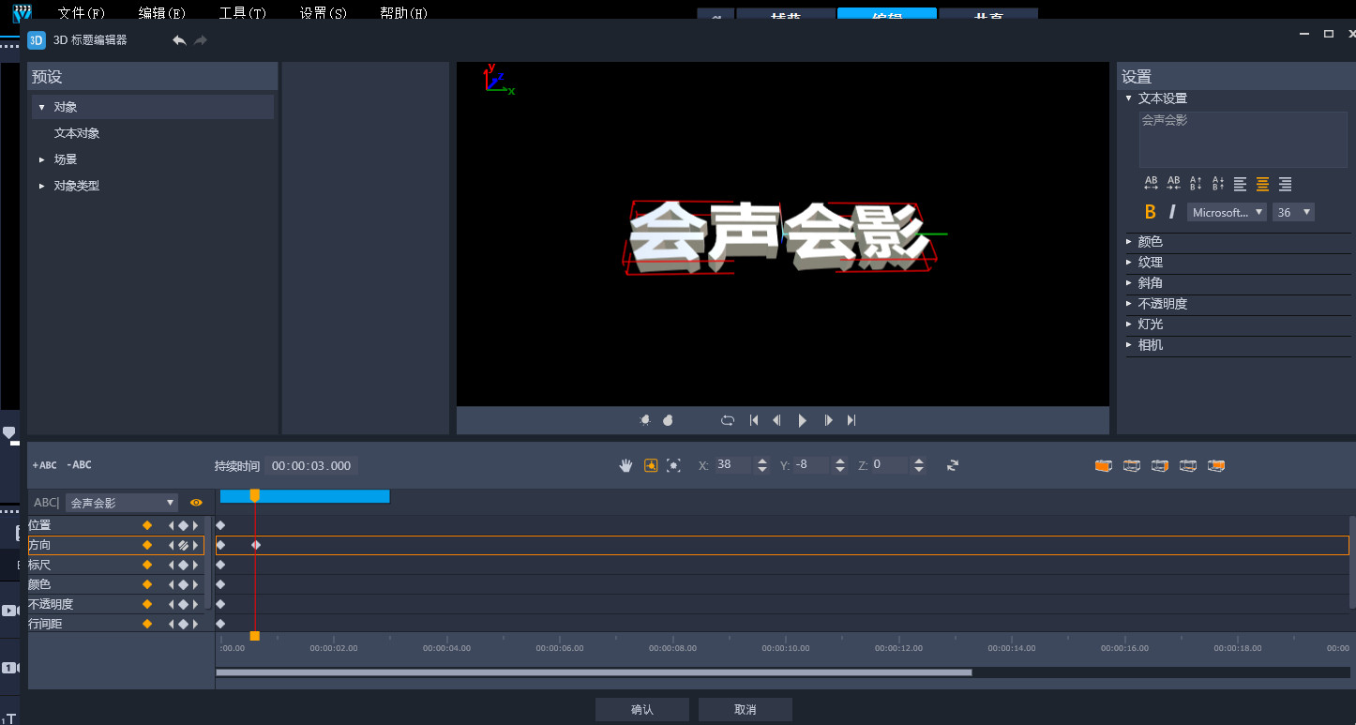Expand the 相机 settings section
Viewport: 1356px width, 725px height.
1129,345
